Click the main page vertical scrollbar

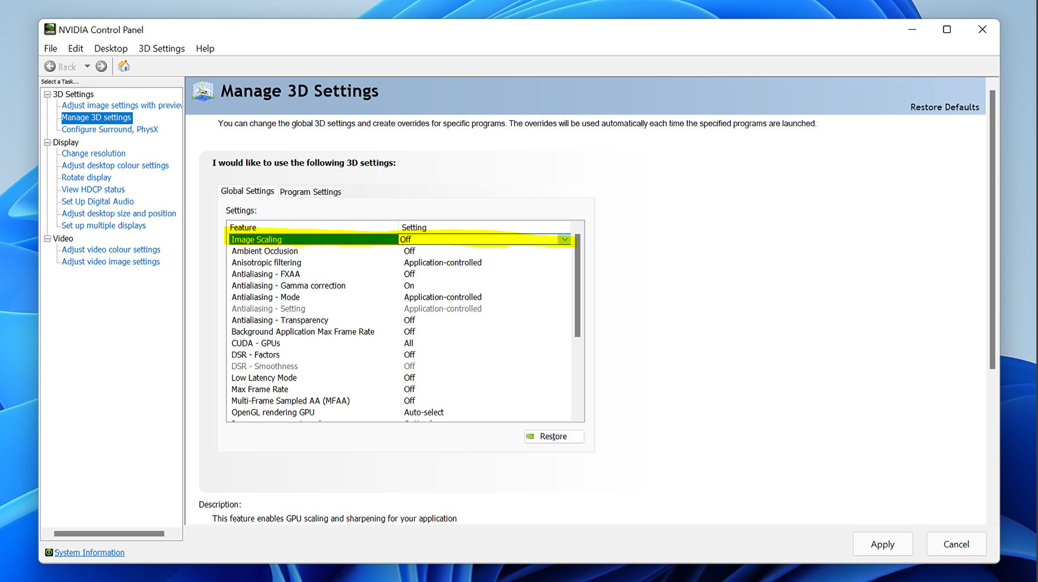pos(992,230)
